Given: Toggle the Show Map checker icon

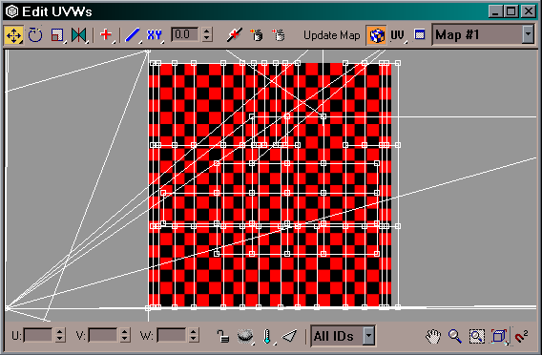Looking at the screenshot, I should point(376,35).
